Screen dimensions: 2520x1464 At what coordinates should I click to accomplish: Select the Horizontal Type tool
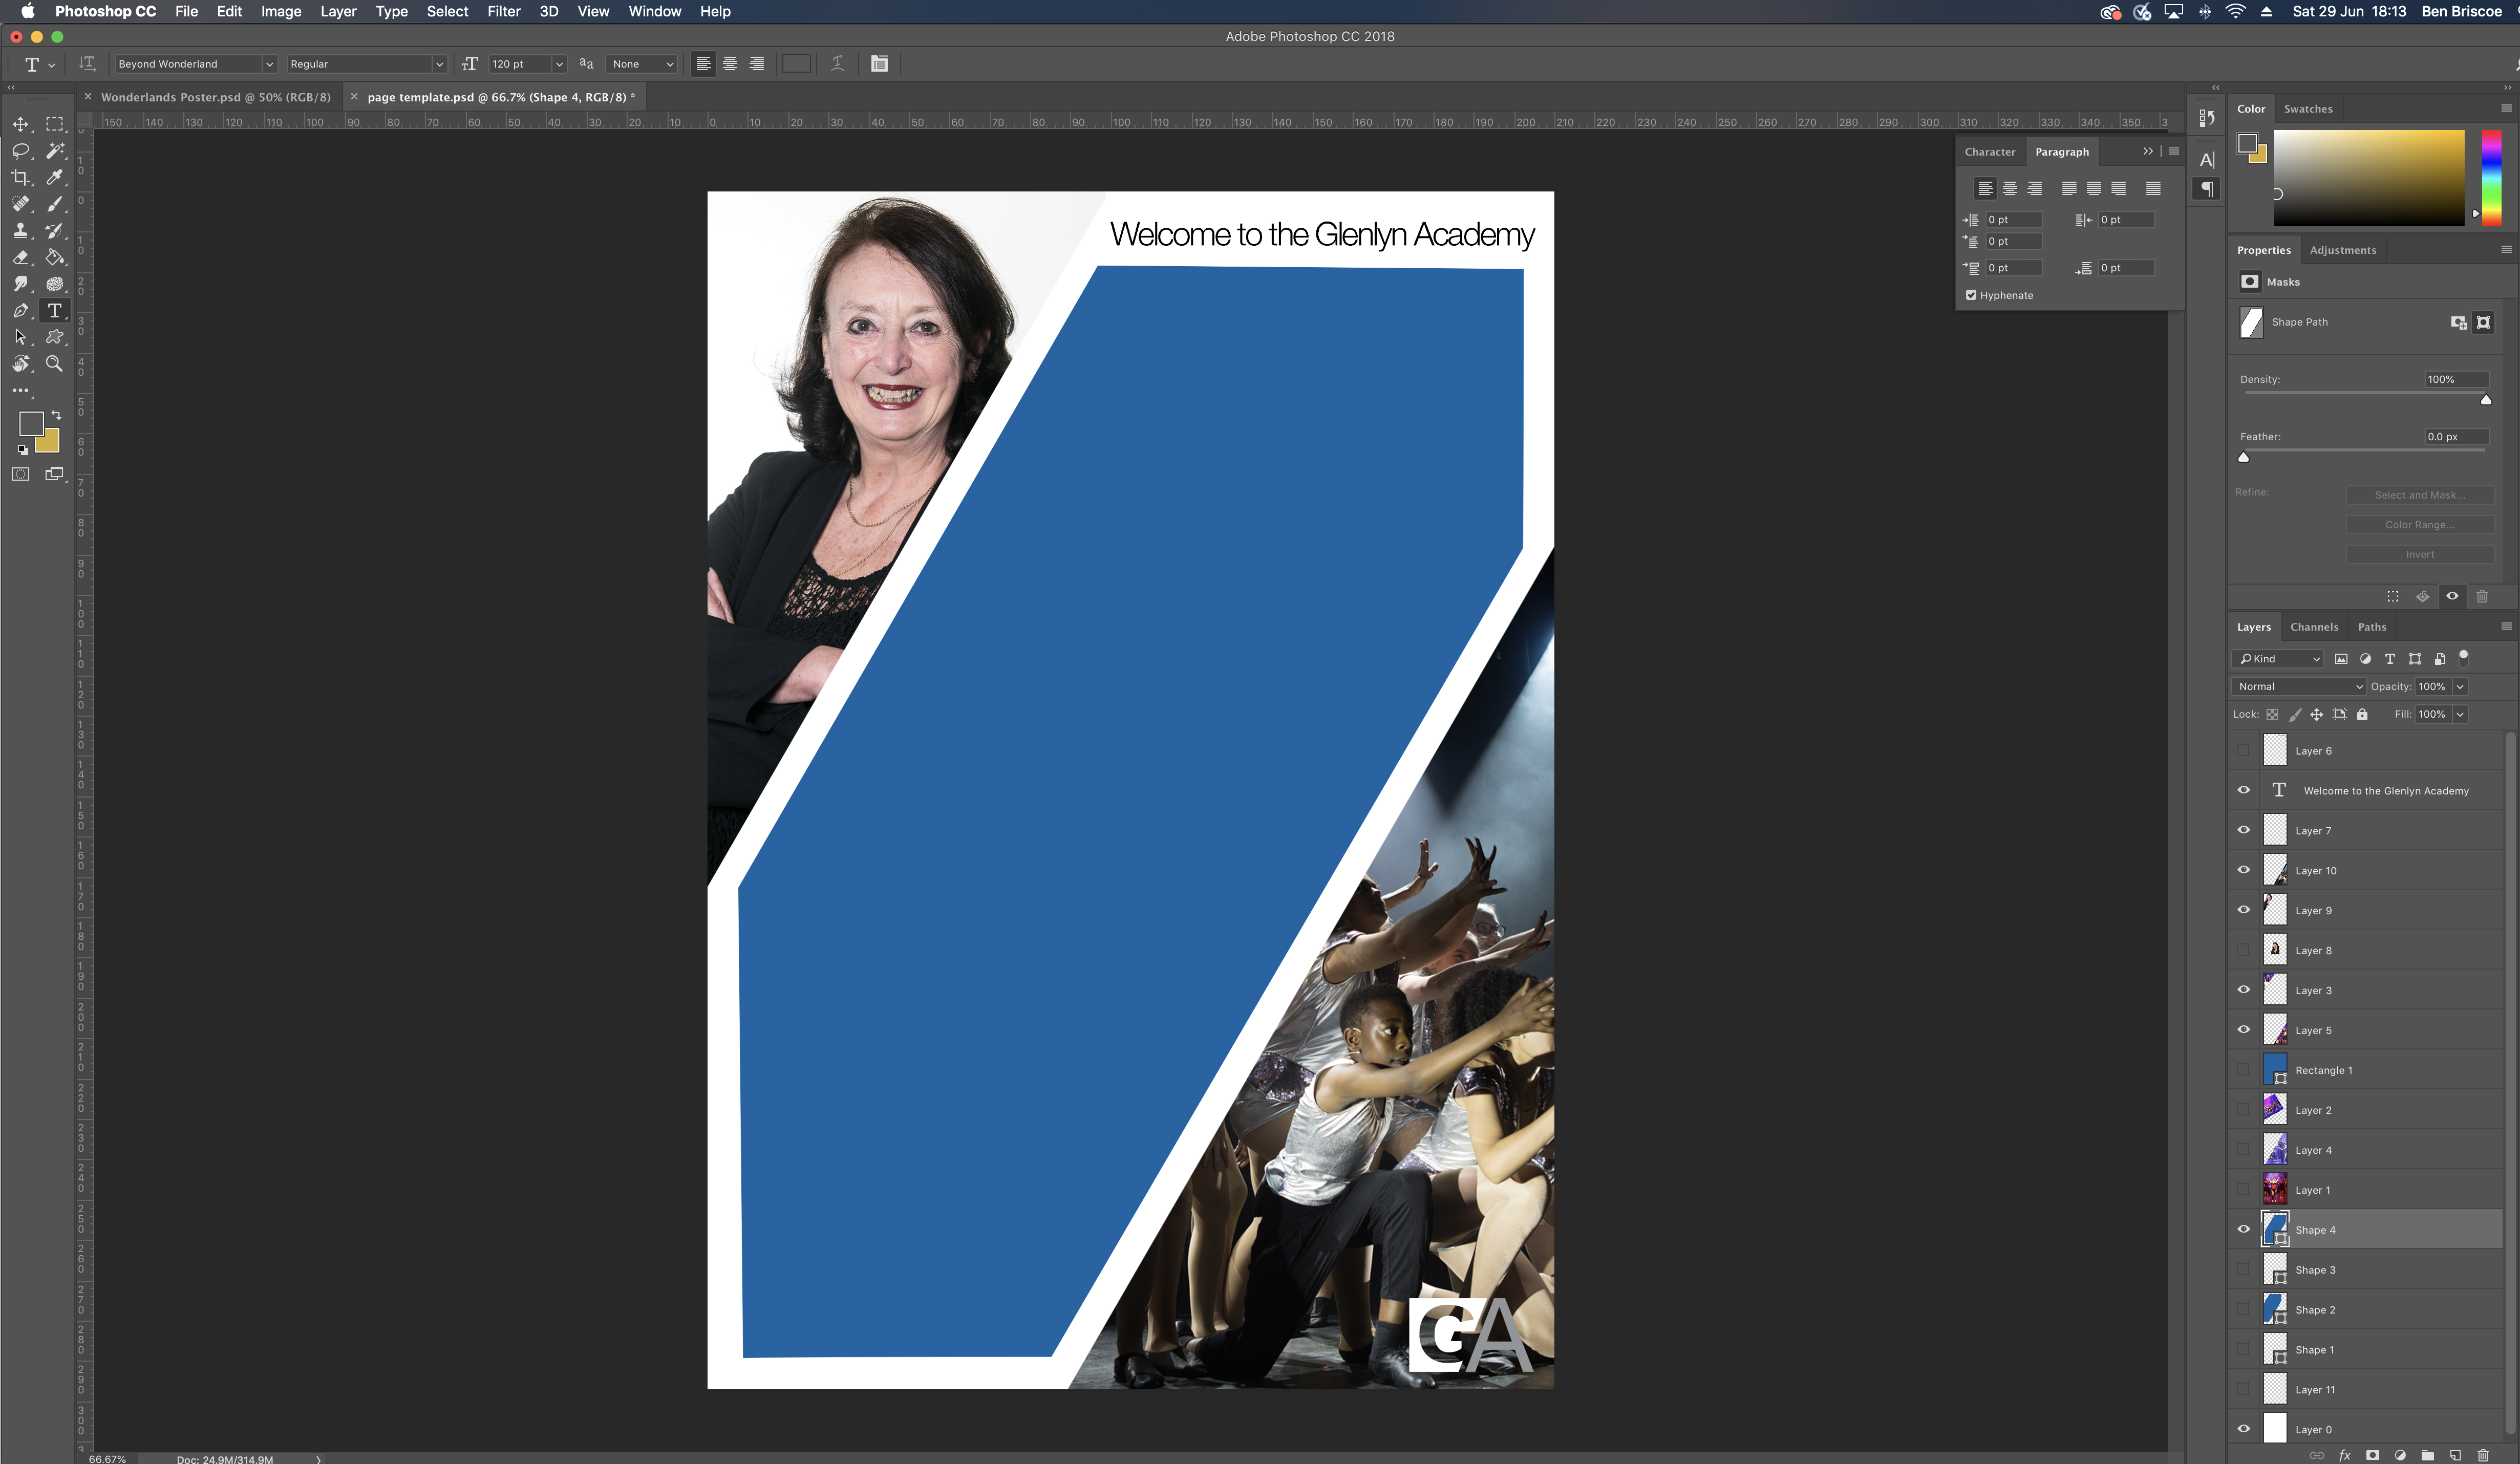pyautogui.click(x=55, y=311)
